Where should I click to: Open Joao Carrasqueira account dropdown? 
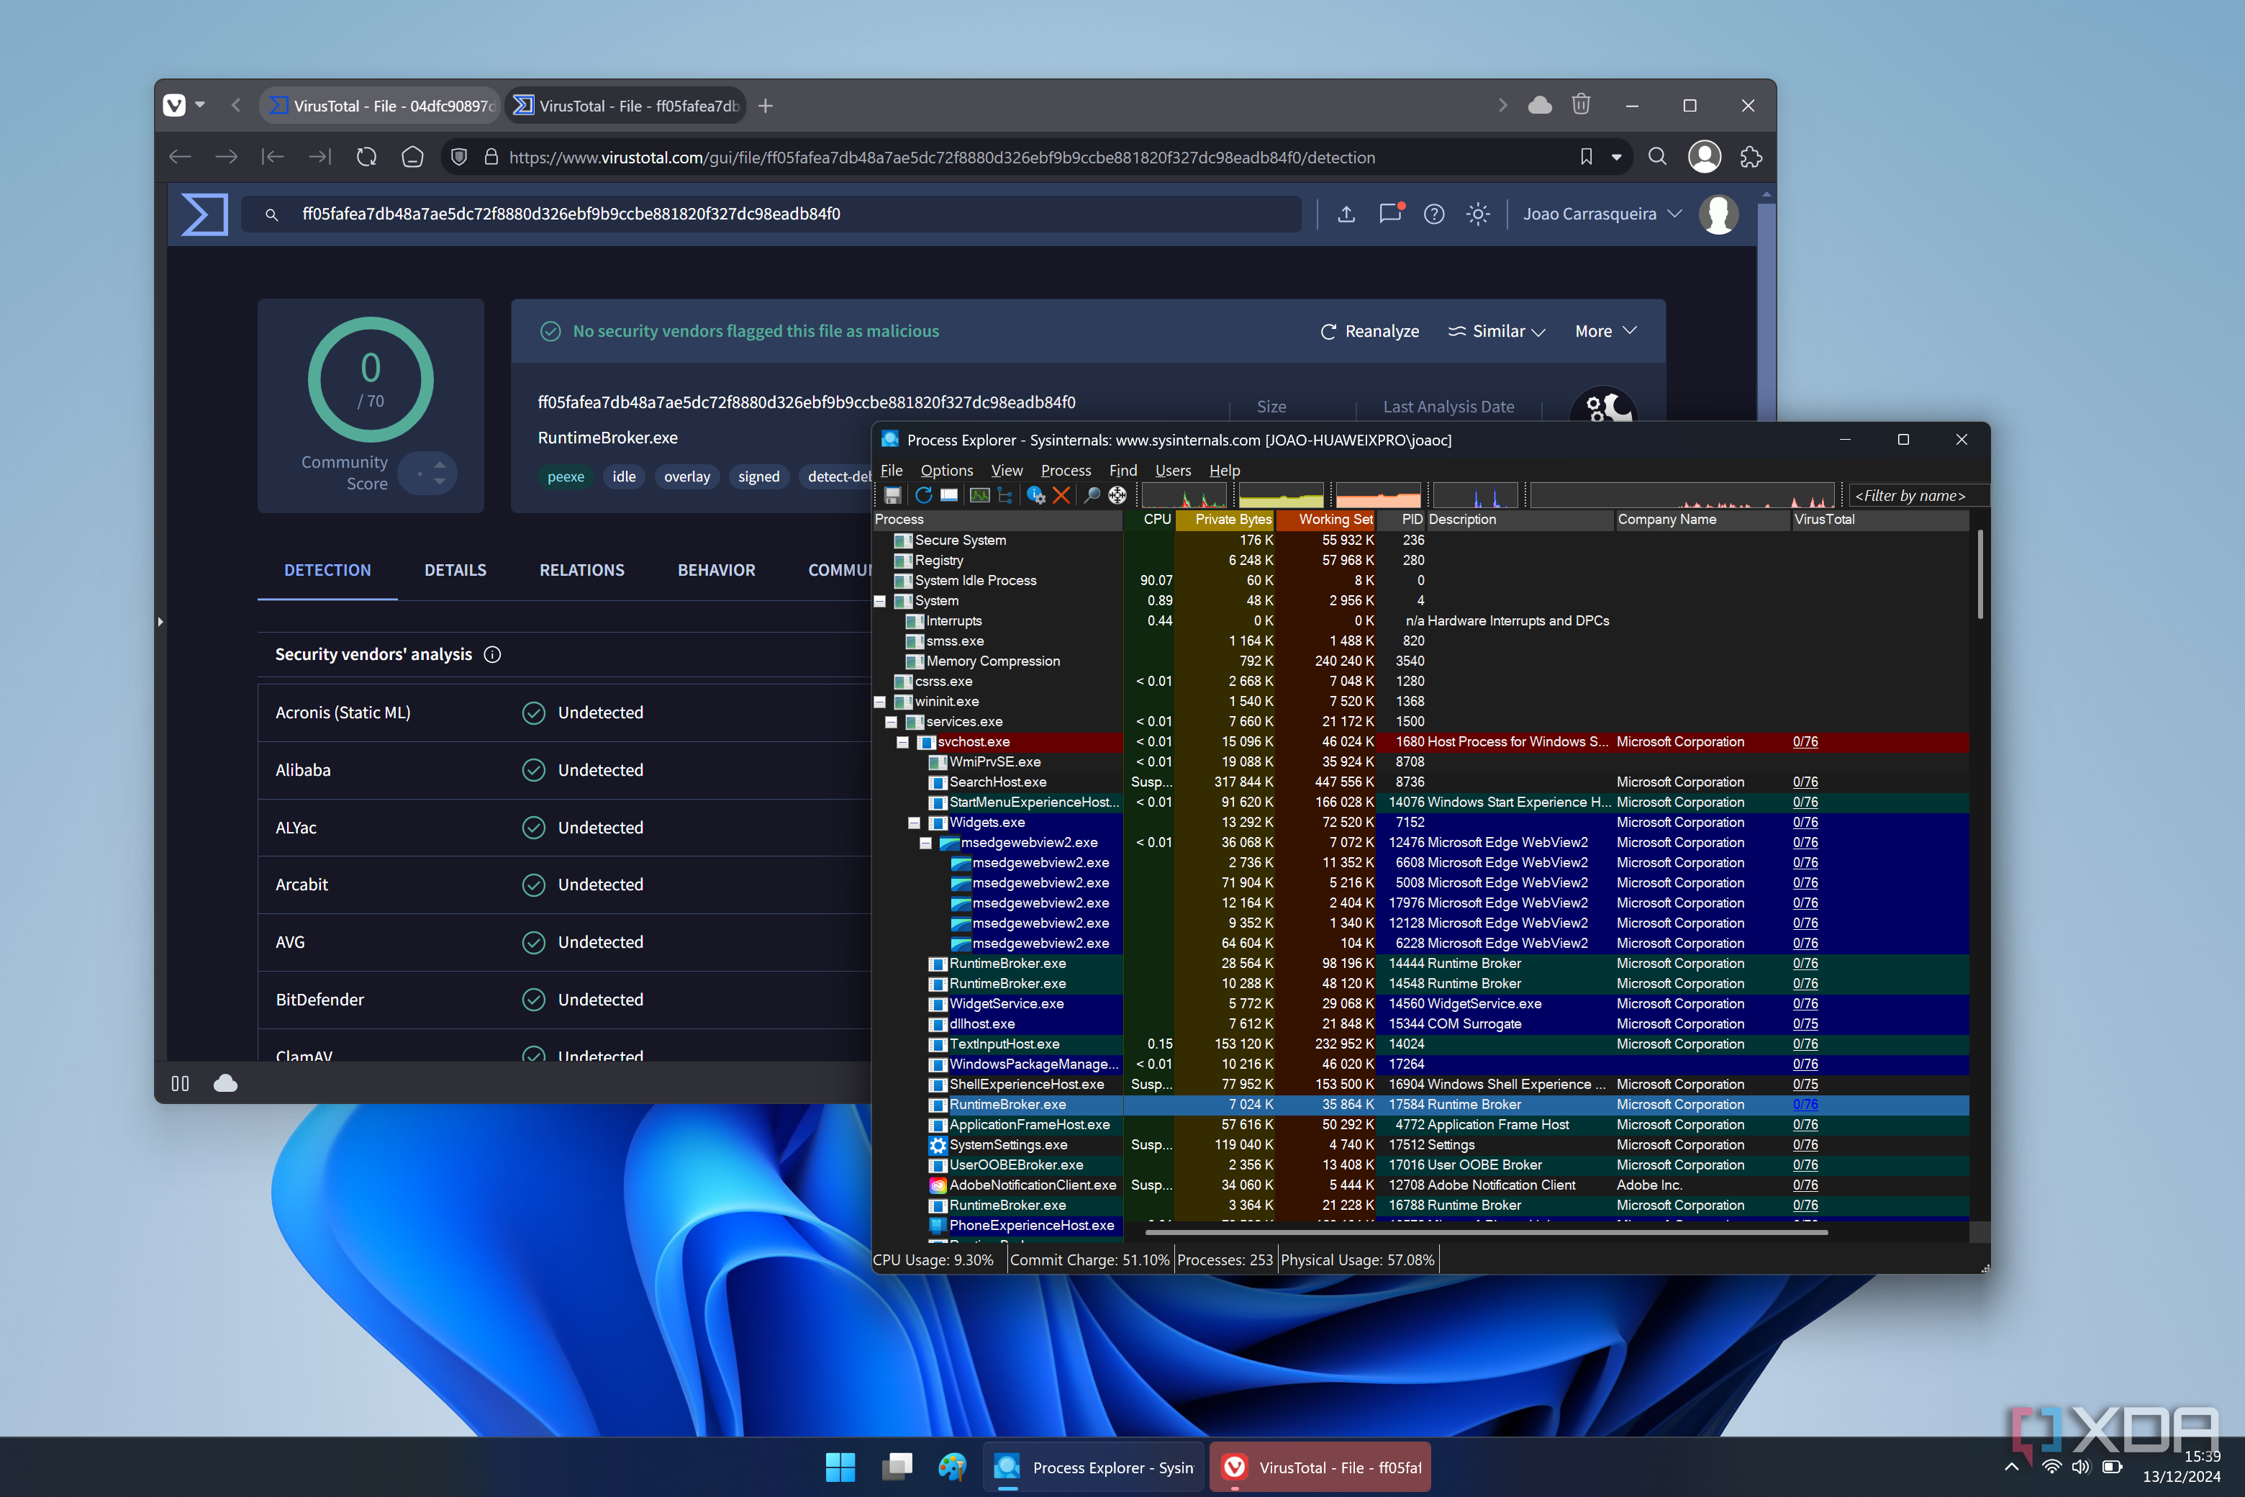(1602, 214)
